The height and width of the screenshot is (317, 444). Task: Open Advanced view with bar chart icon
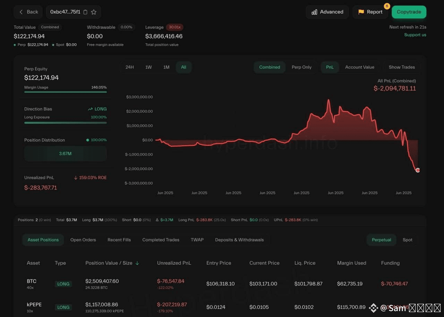click(327, 12)
